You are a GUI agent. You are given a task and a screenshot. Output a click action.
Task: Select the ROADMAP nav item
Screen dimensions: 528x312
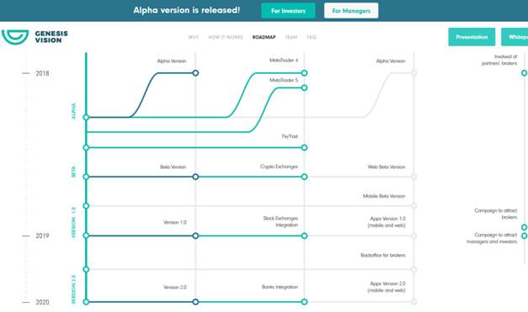coord(264,37)
